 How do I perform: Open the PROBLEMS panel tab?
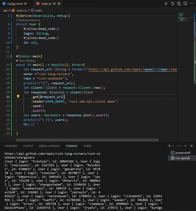[11, 146]
